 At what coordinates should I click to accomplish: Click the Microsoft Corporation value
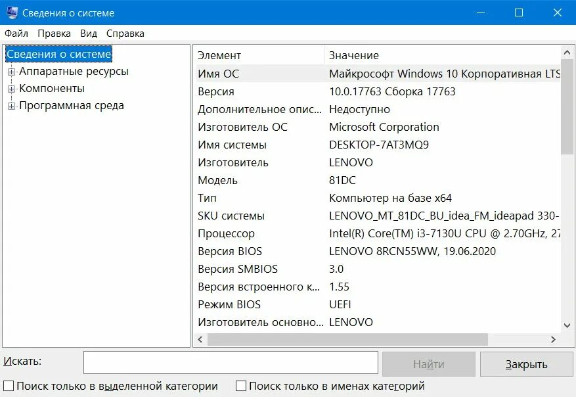point(384,127)
